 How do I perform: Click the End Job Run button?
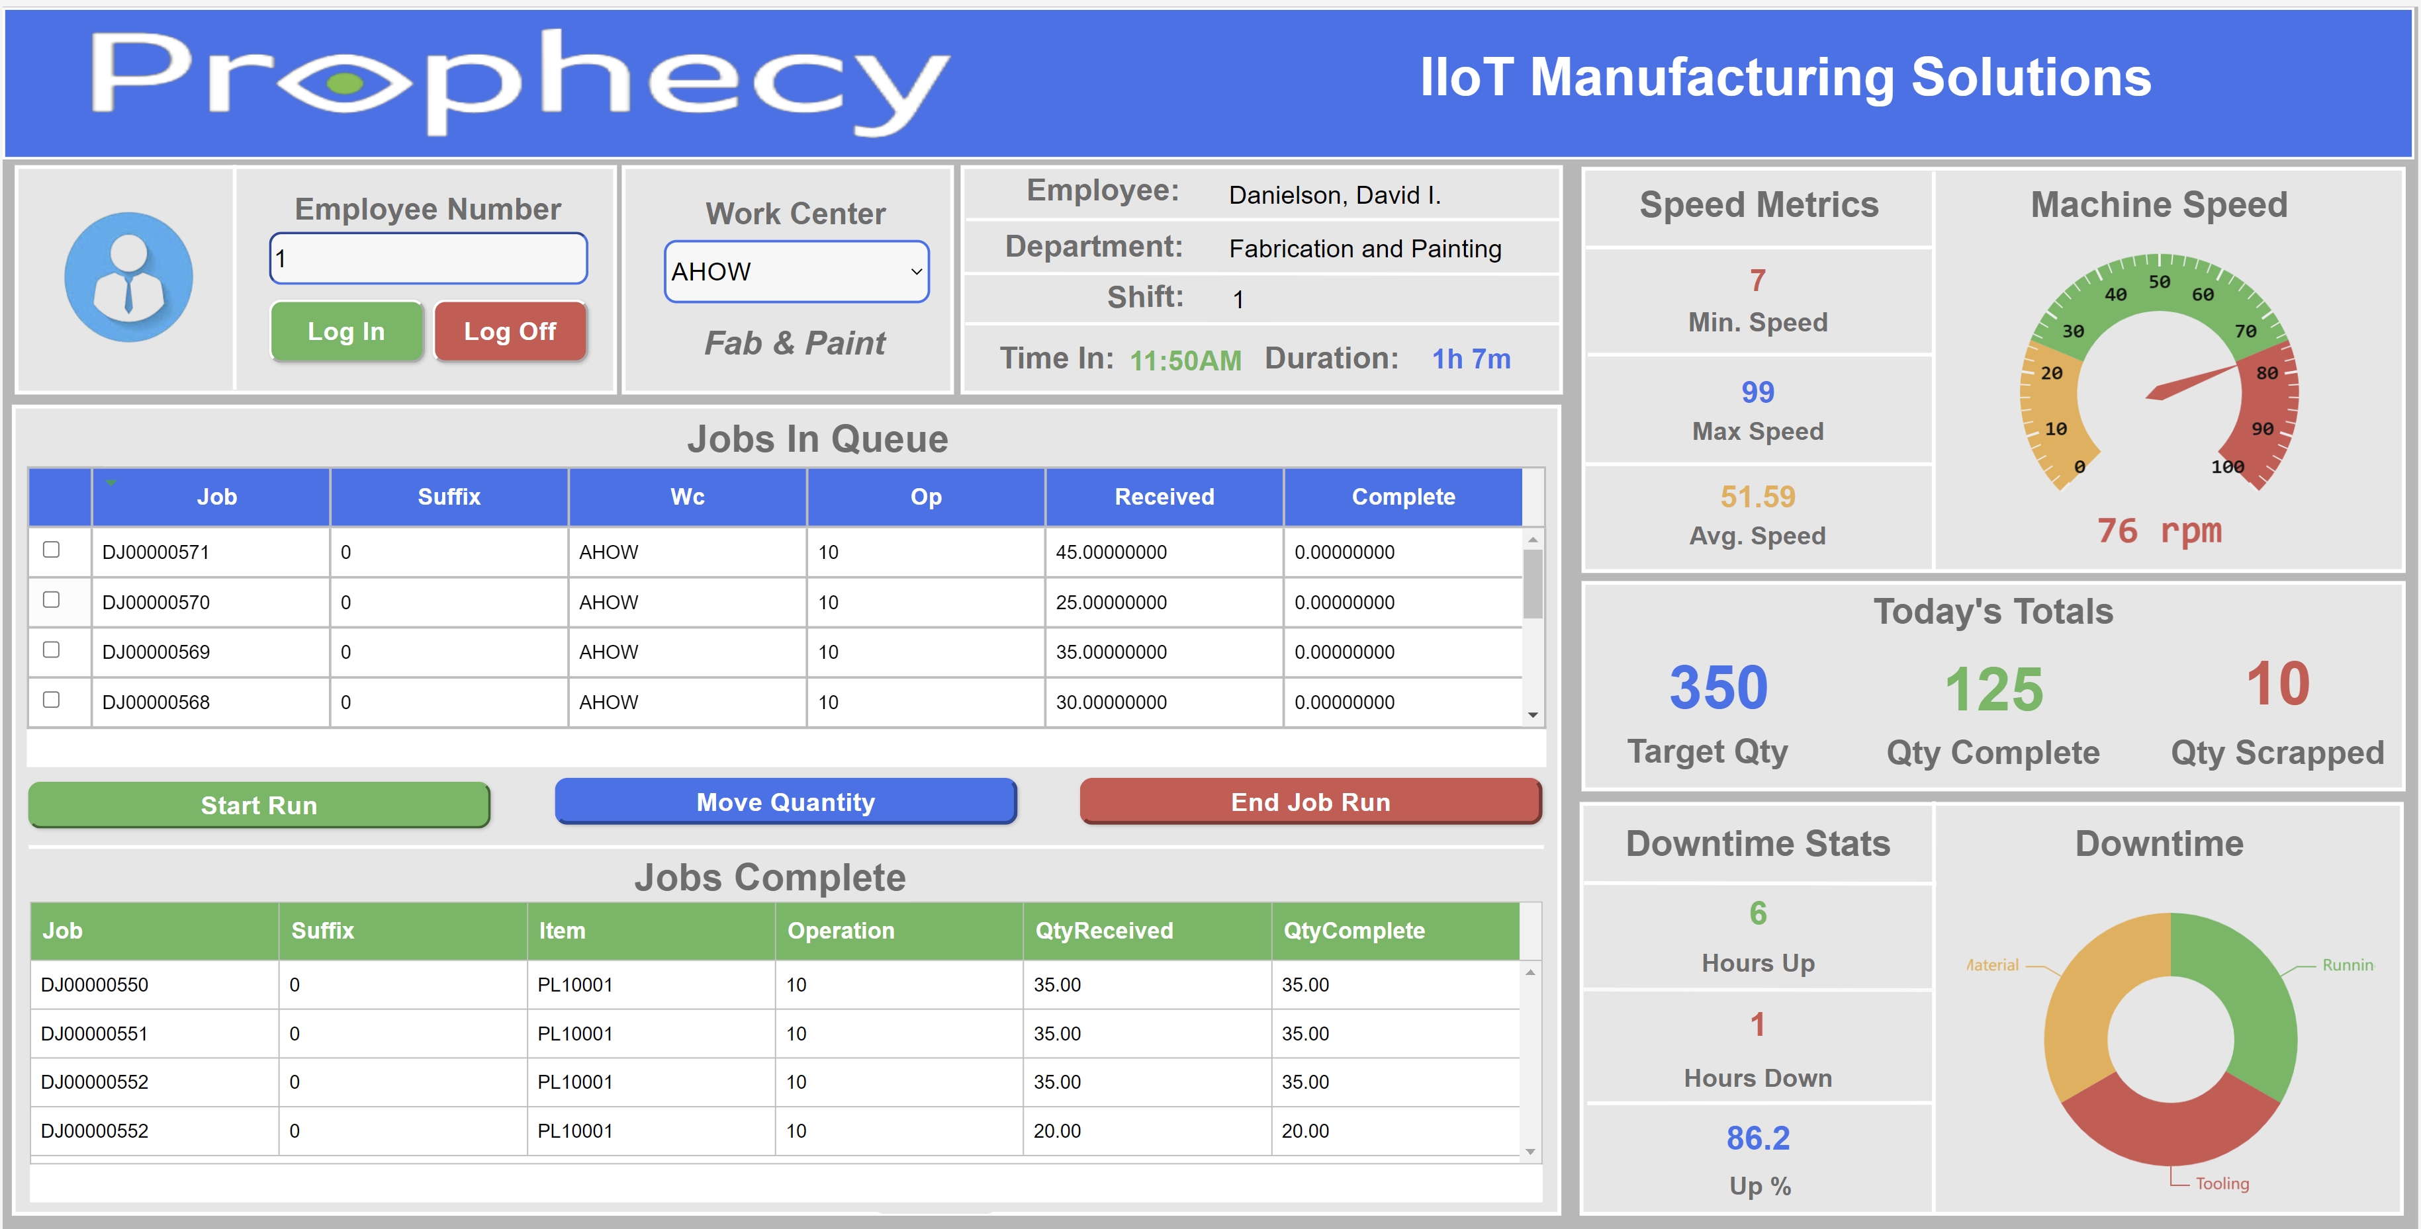click(1310, 802)
